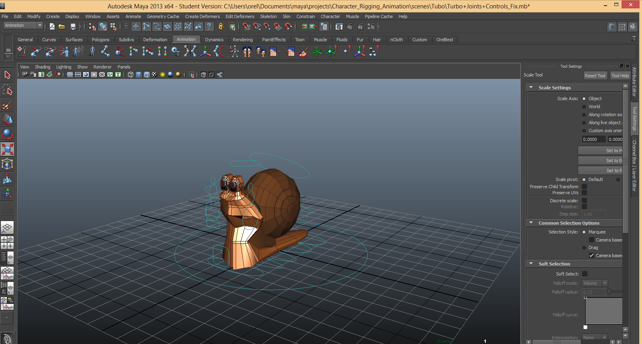Click the Paint Selection tool

click(7, 105)
